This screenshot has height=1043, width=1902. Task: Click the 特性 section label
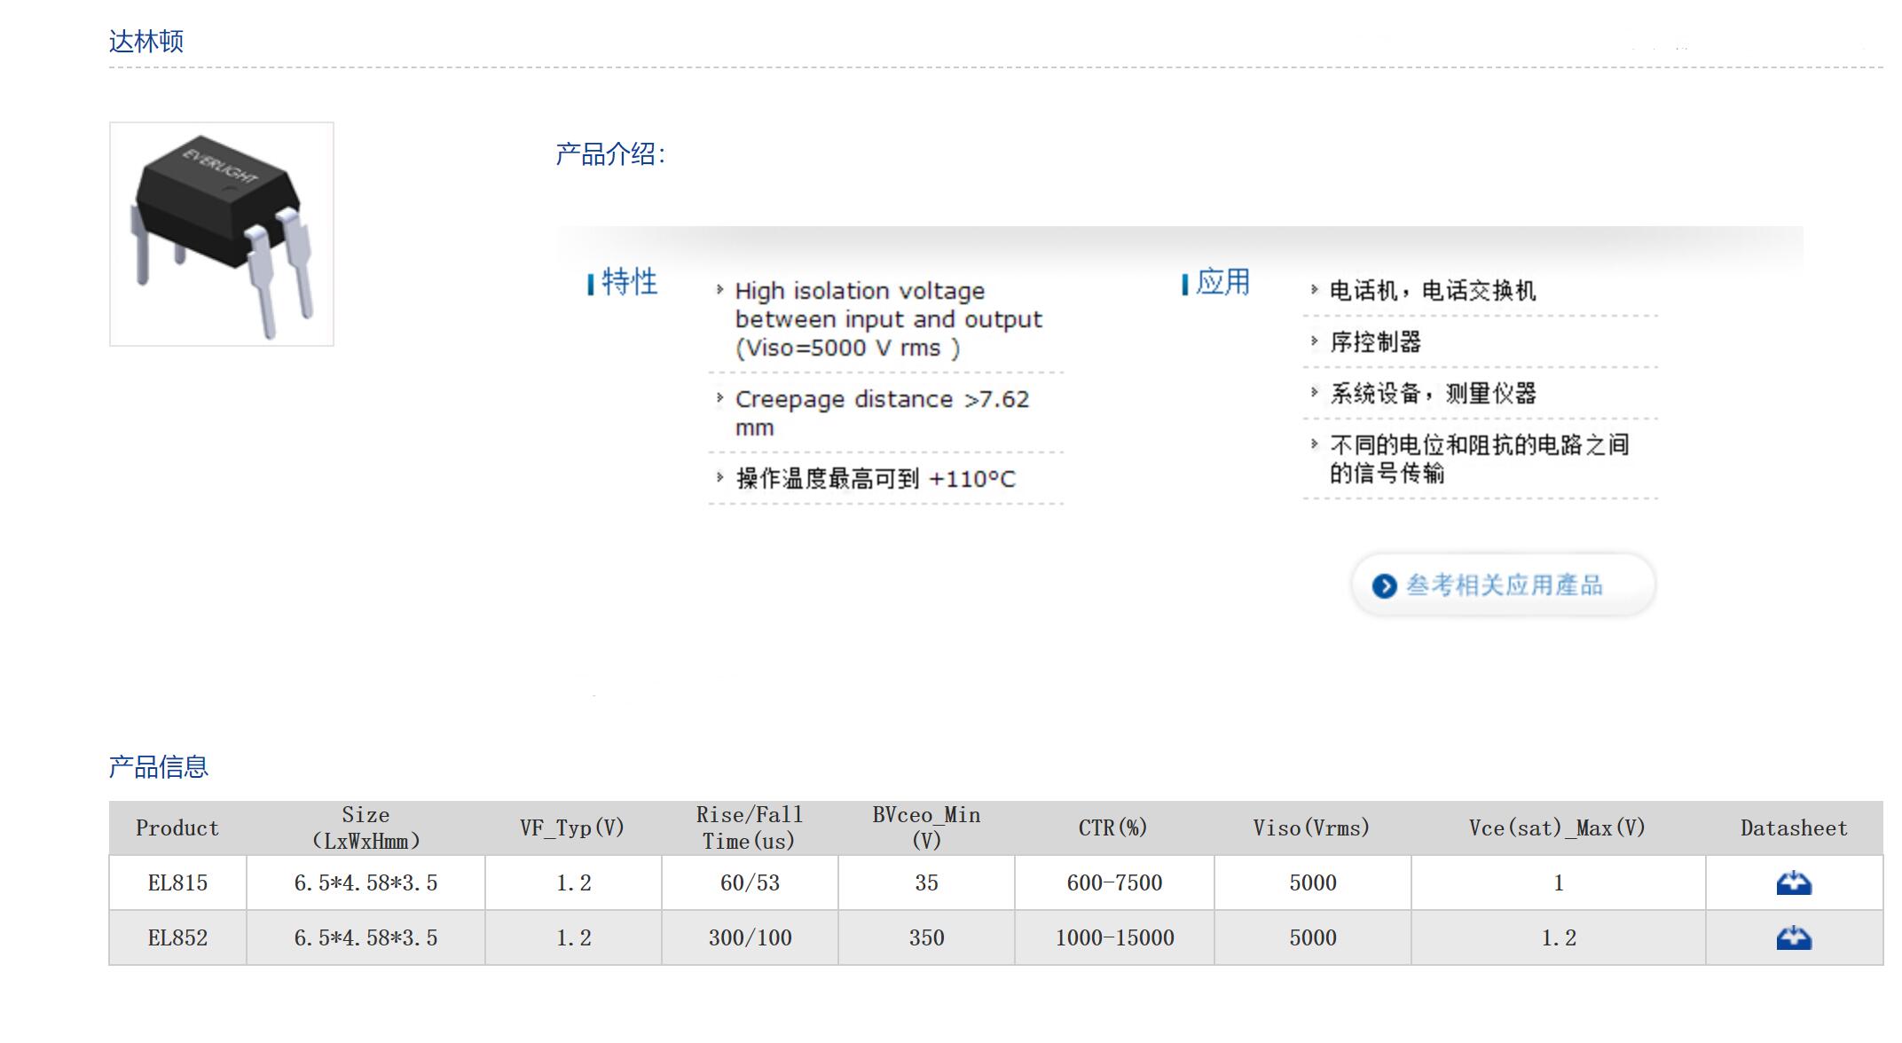pos(629,282)
